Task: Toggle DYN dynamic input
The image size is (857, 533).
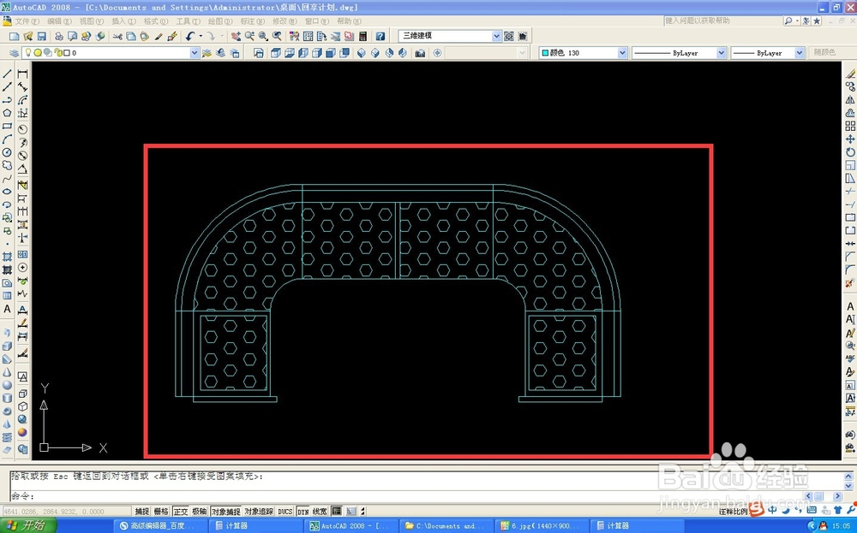Action: (303, 511)
